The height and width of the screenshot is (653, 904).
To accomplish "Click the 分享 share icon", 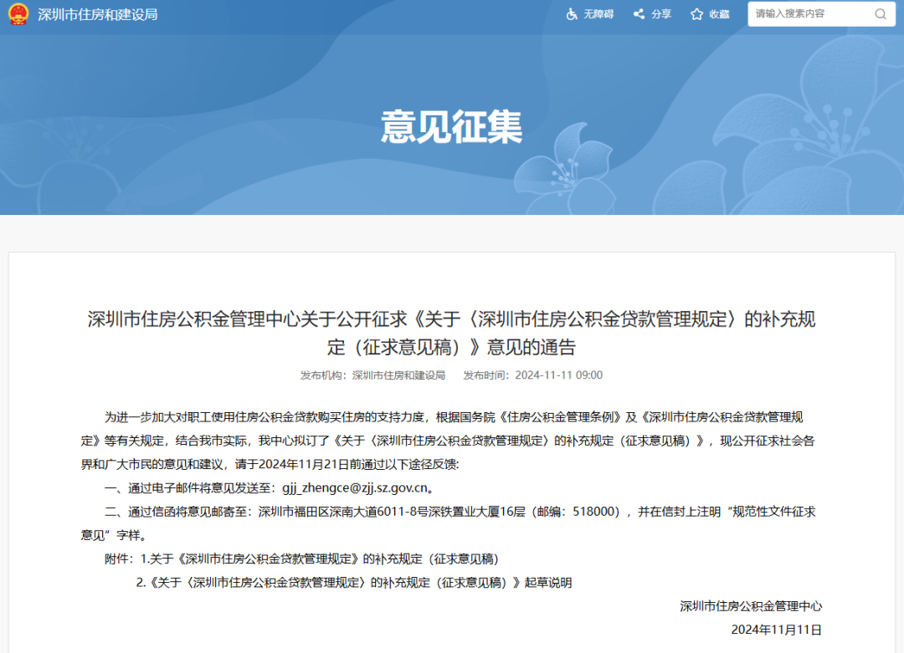I will pyautogui.click(x=639, y=14).
